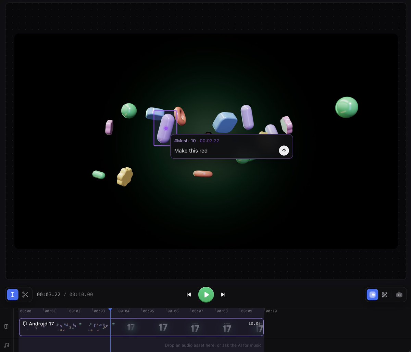The width and height of the screenshot is (411, 352).
Task: Jump to 00:09 on the ruler
Action: [247, 311]
